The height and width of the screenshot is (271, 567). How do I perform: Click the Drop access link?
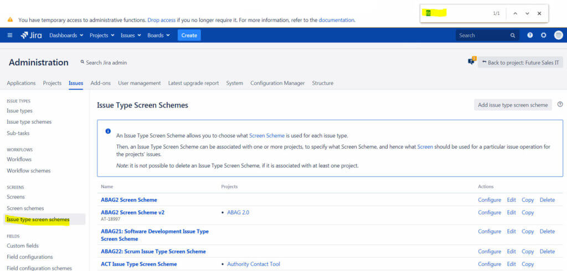[161, 20]
